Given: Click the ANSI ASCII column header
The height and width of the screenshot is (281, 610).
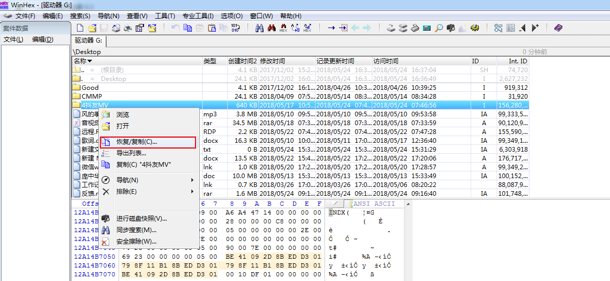Looking at the screenshot, I should point(374,204).
